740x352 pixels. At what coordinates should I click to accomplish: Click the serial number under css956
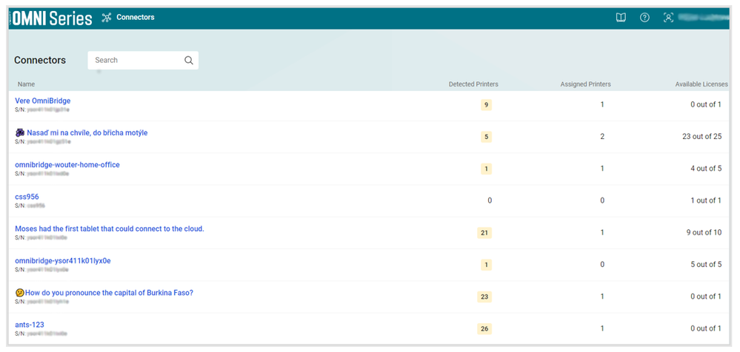(30, 206)
